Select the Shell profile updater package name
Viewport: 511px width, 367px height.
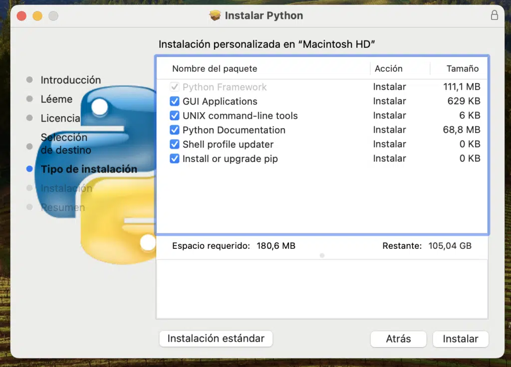click(228, 144)
